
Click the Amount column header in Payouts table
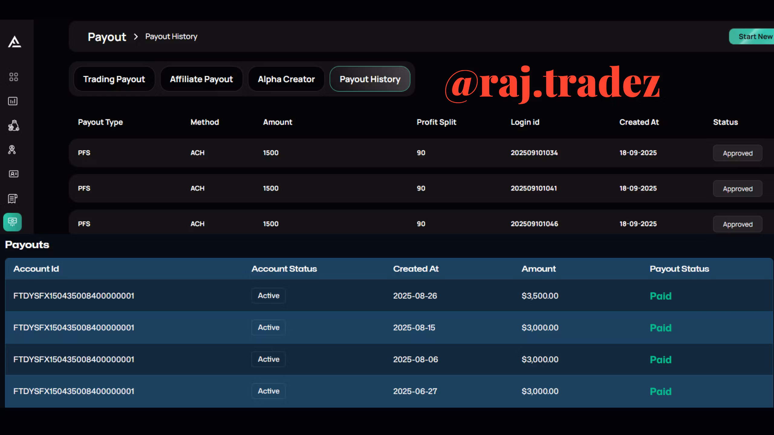(538, 269)
